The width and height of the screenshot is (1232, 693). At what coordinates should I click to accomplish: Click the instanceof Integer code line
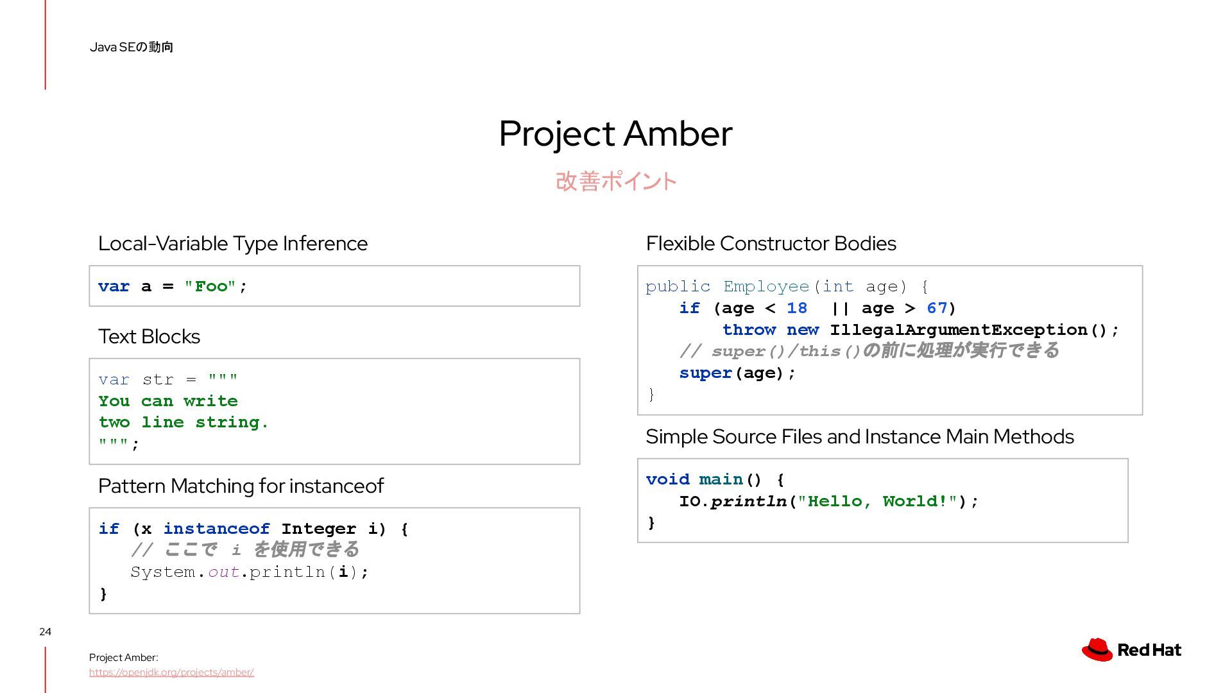click(253, 529)
